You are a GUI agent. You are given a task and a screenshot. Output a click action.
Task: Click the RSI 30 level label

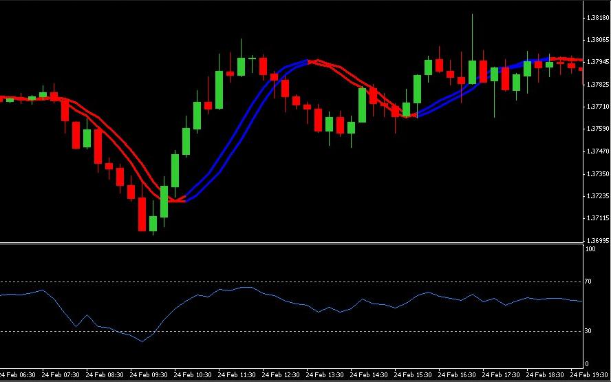[588, 331]
